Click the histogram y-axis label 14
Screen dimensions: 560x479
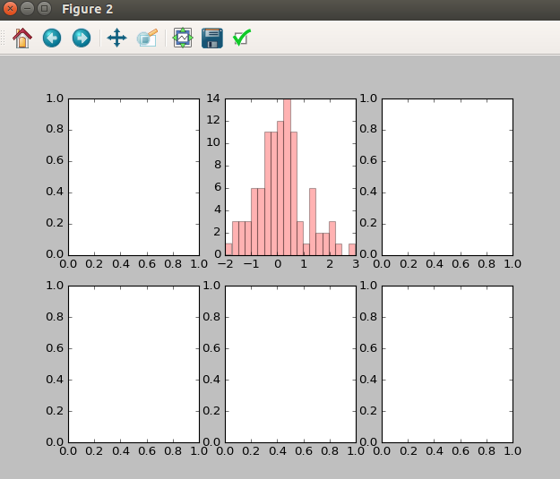[x=213, y=98]
